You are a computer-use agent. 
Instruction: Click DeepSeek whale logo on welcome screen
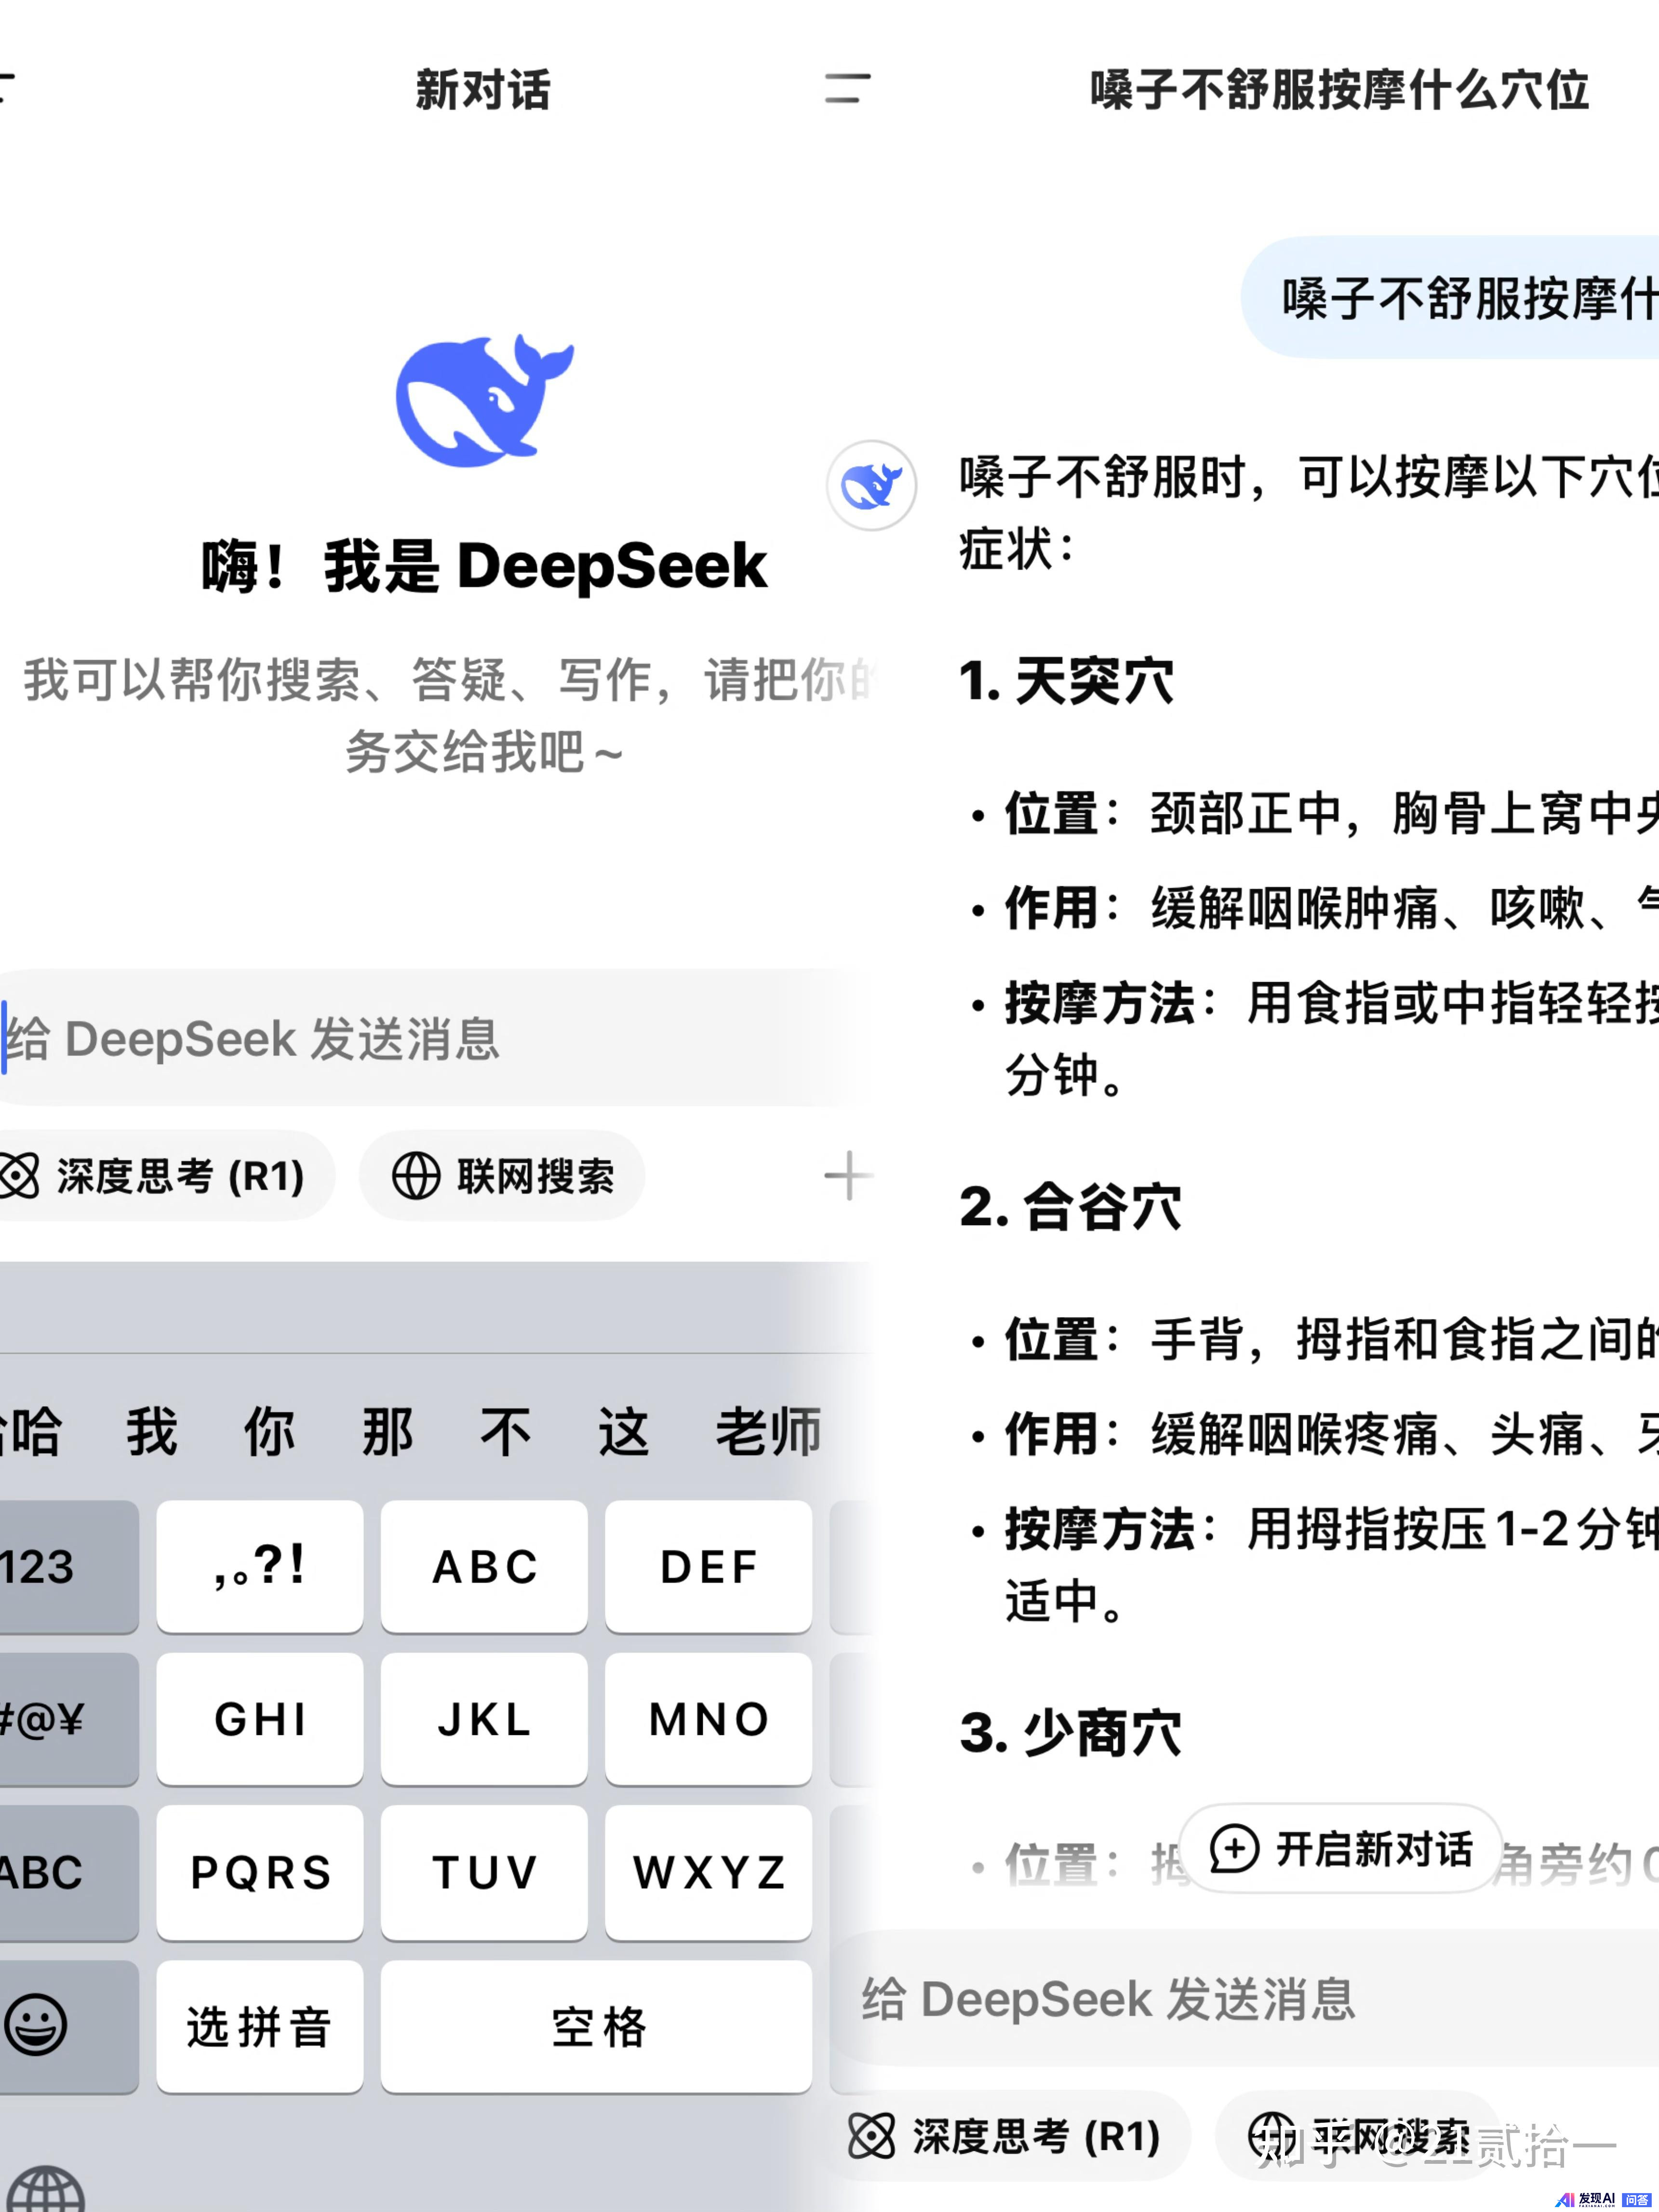[x=485, y=400]
